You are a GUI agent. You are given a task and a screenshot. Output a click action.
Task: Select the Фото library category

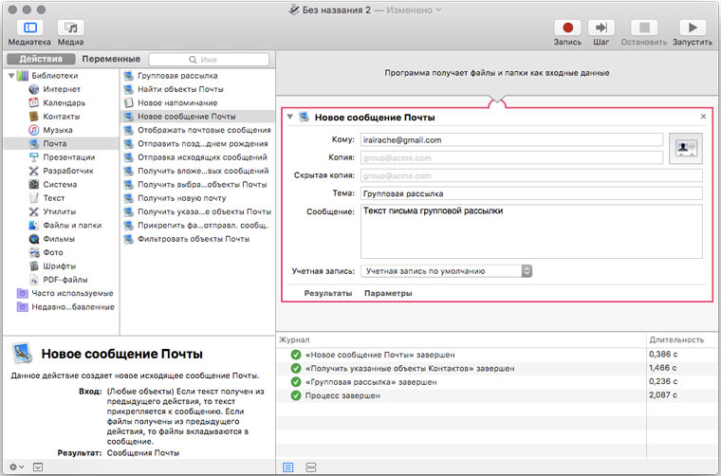[x=53, y=252]
